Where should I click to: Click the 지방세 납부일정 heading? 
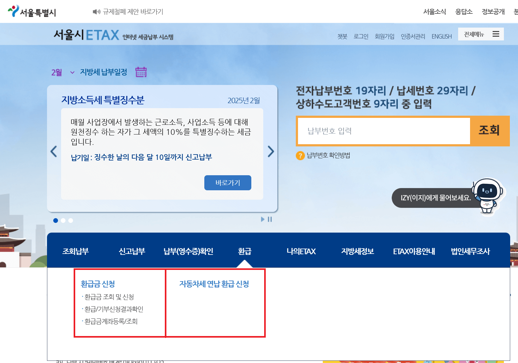coord(104,72)
